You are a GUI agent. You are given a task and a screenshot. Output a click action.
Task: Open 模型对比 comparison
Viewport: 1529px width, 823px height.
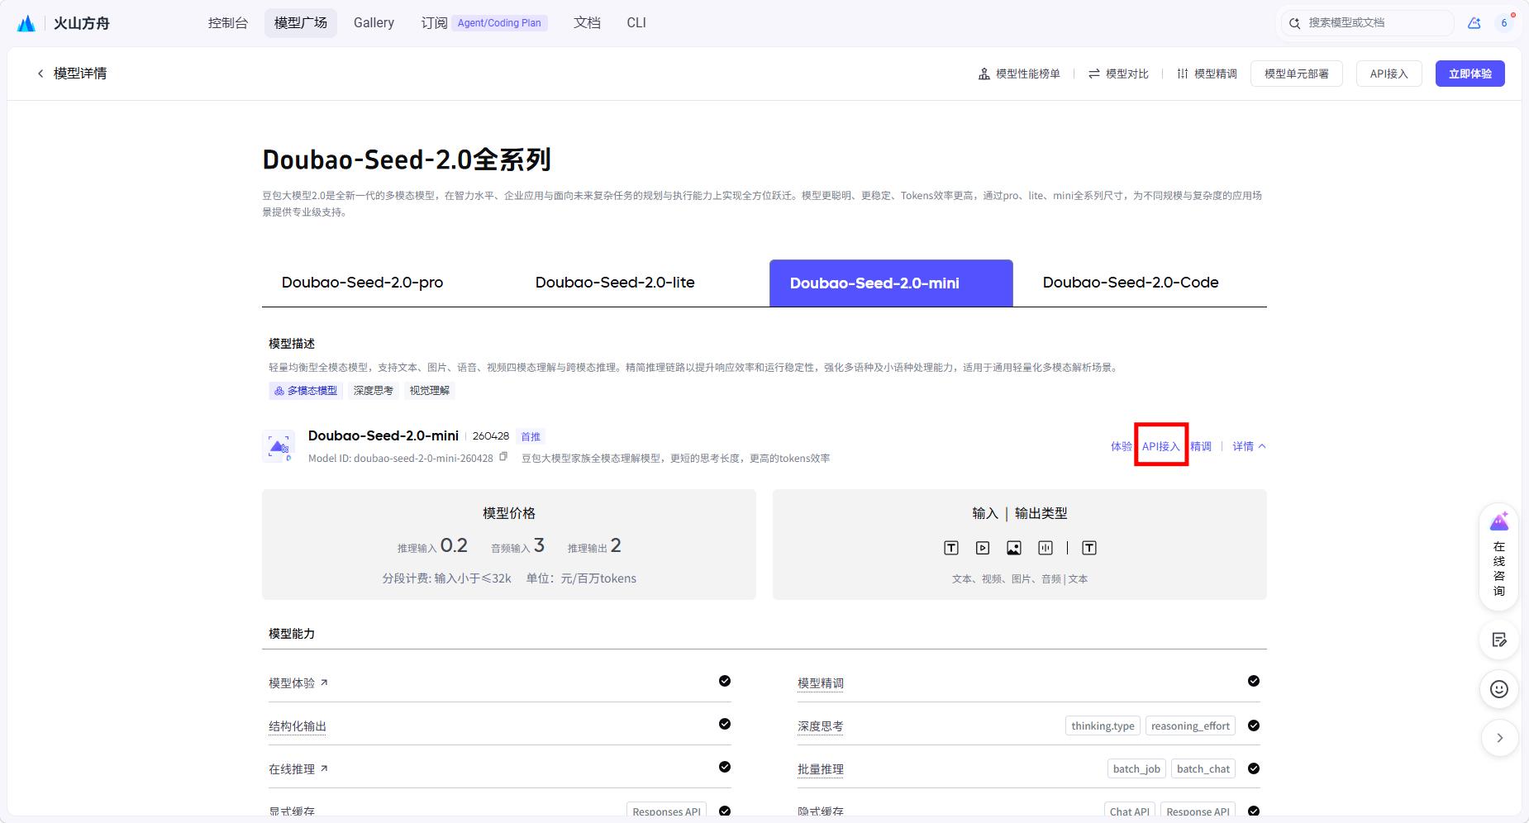point(1118,74)
